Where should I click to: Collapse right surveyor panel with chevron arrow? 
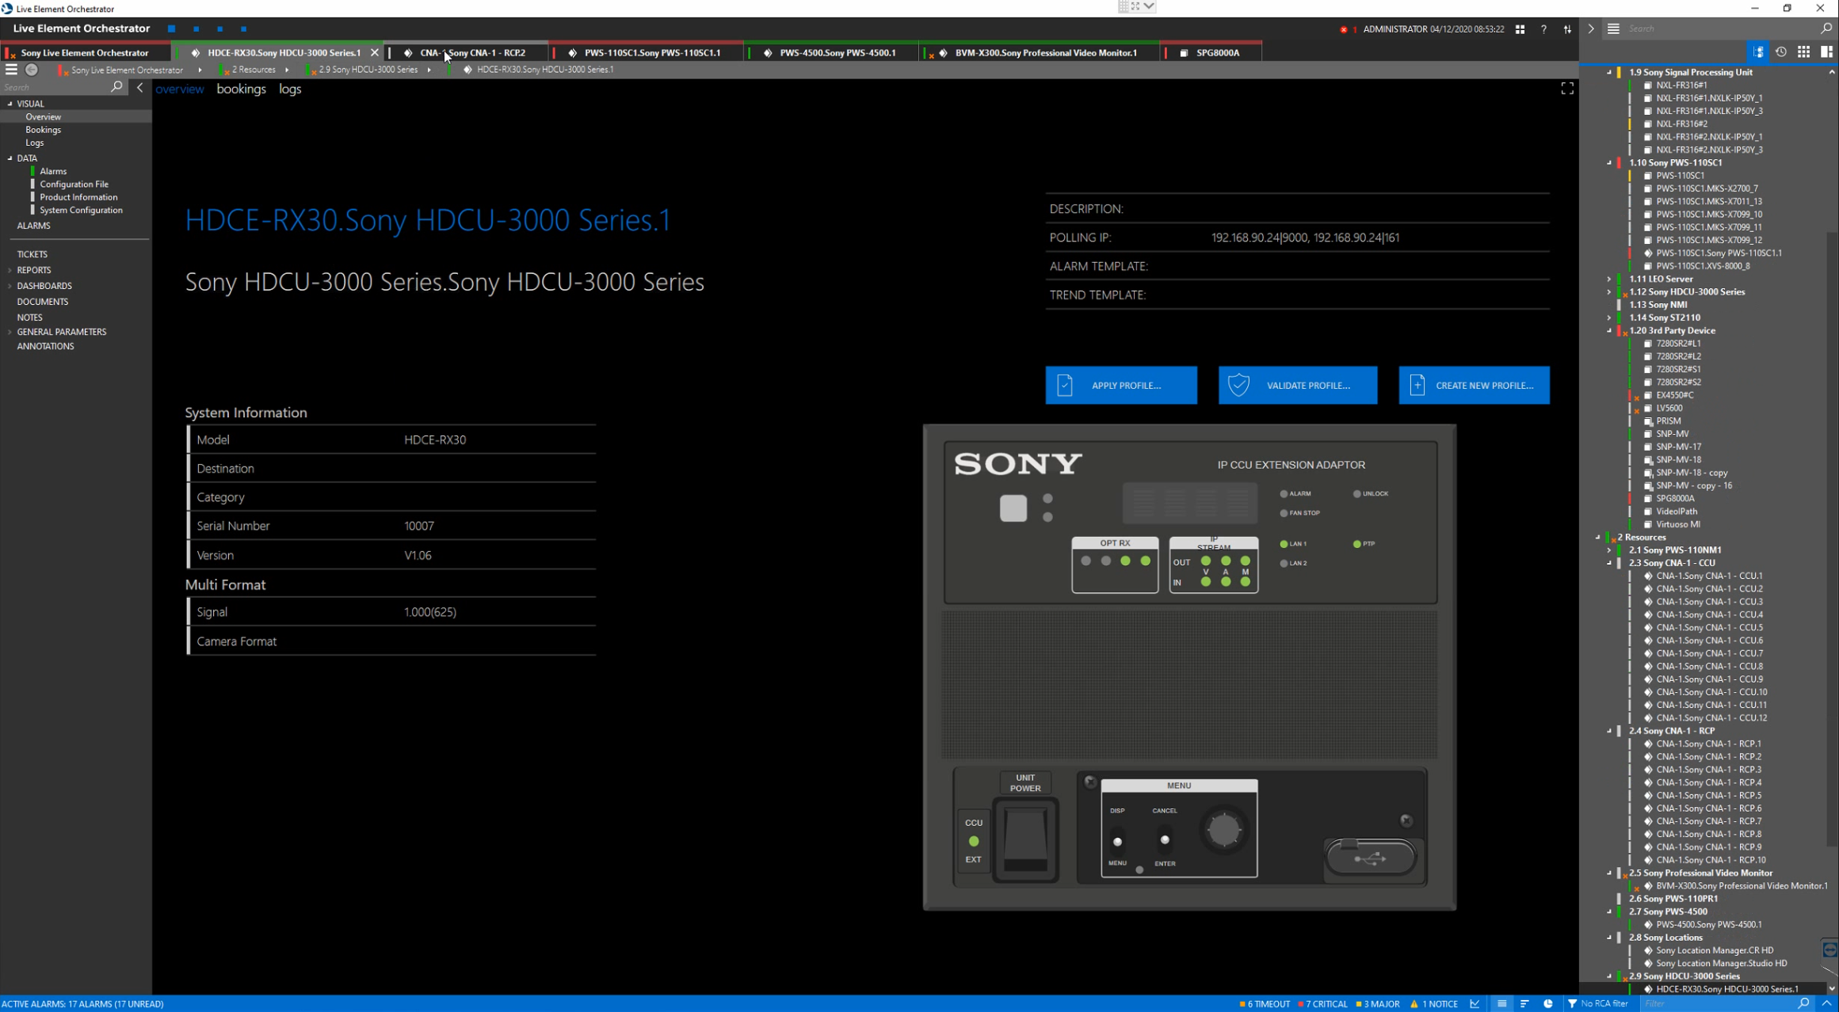pos(1591,29)
